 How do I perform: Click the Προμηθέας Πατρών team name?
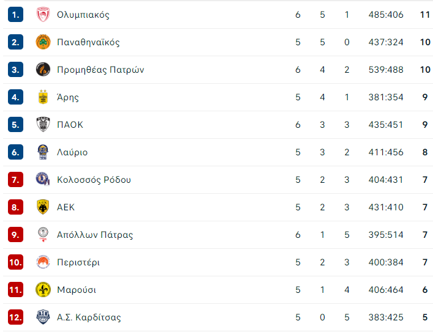click(100, 70)
